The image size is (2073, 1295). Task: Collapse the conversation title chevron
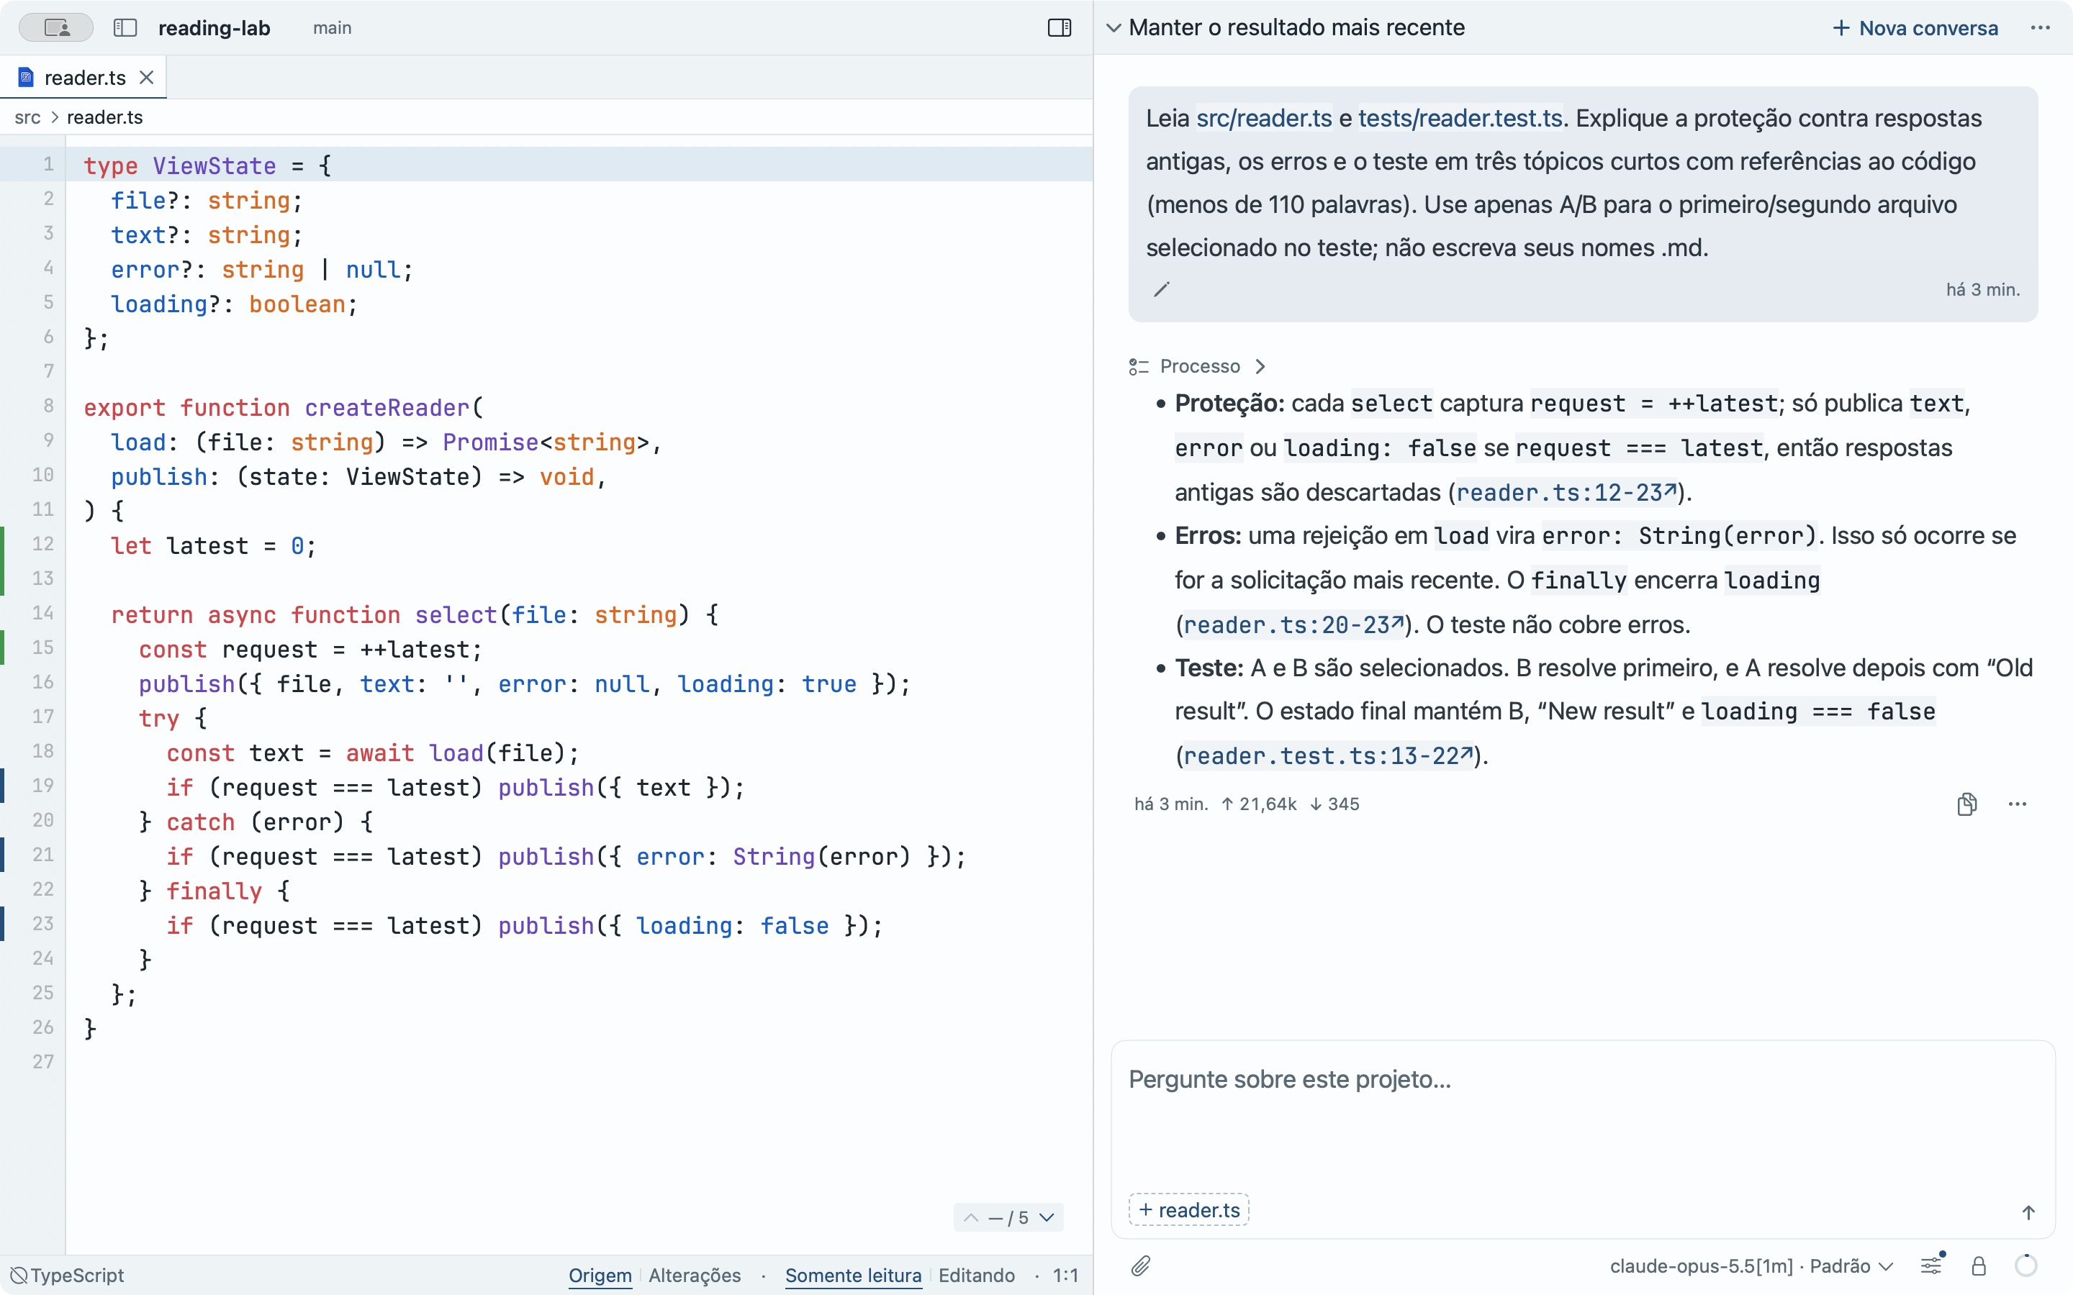1114,27
